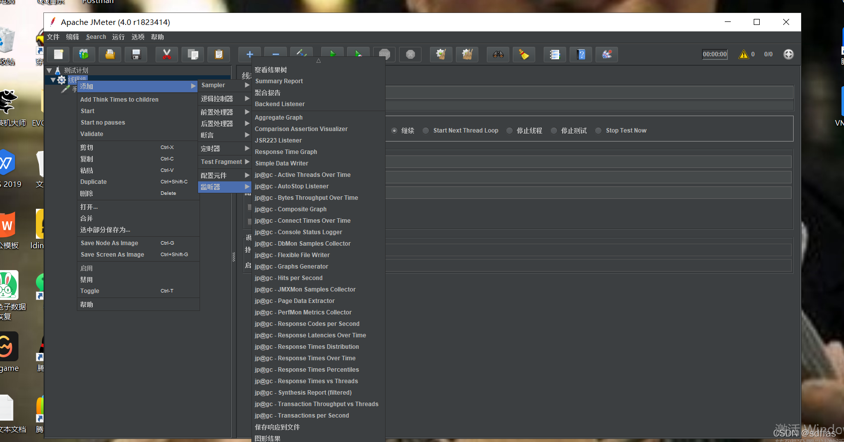Click Add Think Times to children

tap(138, 100)
